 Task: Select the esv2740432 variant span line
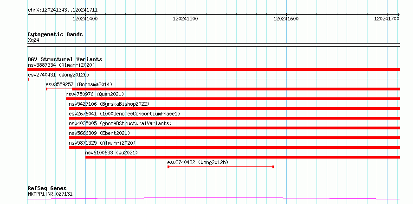click(x=221, y=167)
